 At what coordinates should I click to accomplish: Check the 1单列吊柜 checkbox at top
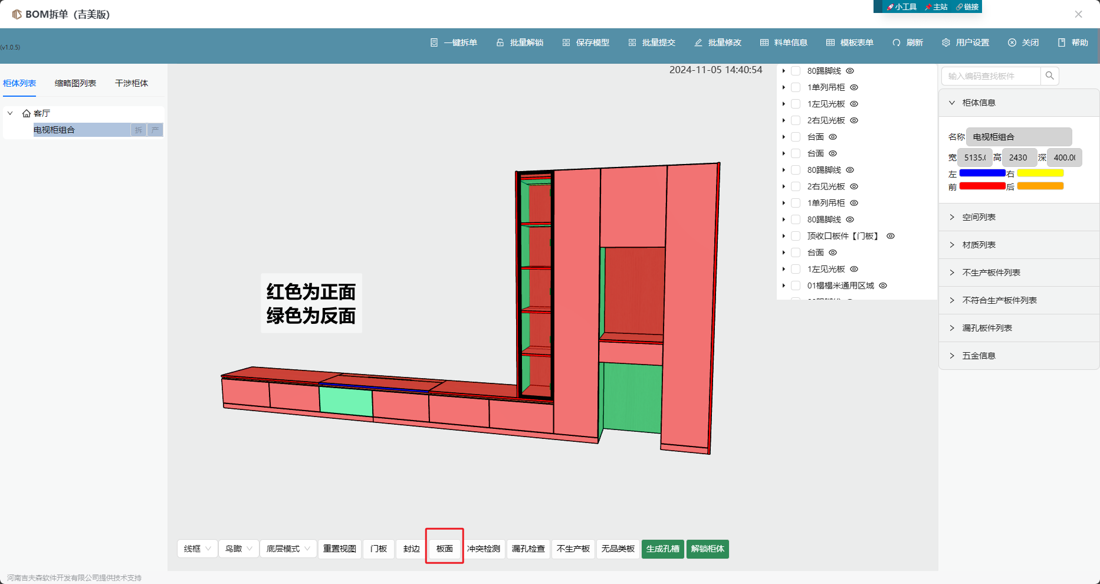pyautogui.click(x=796, y=87)
